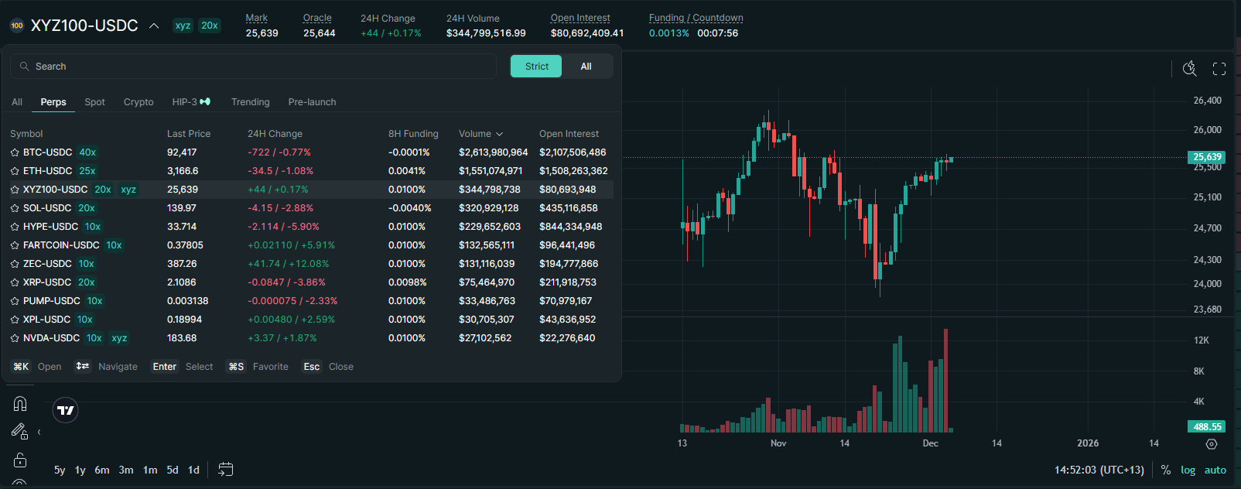Switch to the Spot tab
This screenshot has height=489, width=1241.
(x=94, y=102)
